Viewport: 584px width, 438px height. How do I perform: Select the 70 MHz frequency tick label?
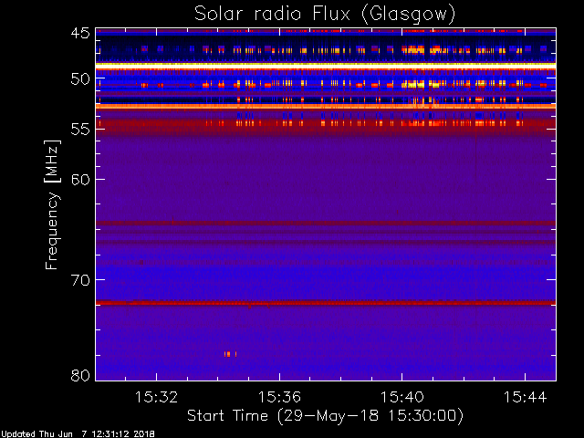pyautogui.click(x=80, y=280)
